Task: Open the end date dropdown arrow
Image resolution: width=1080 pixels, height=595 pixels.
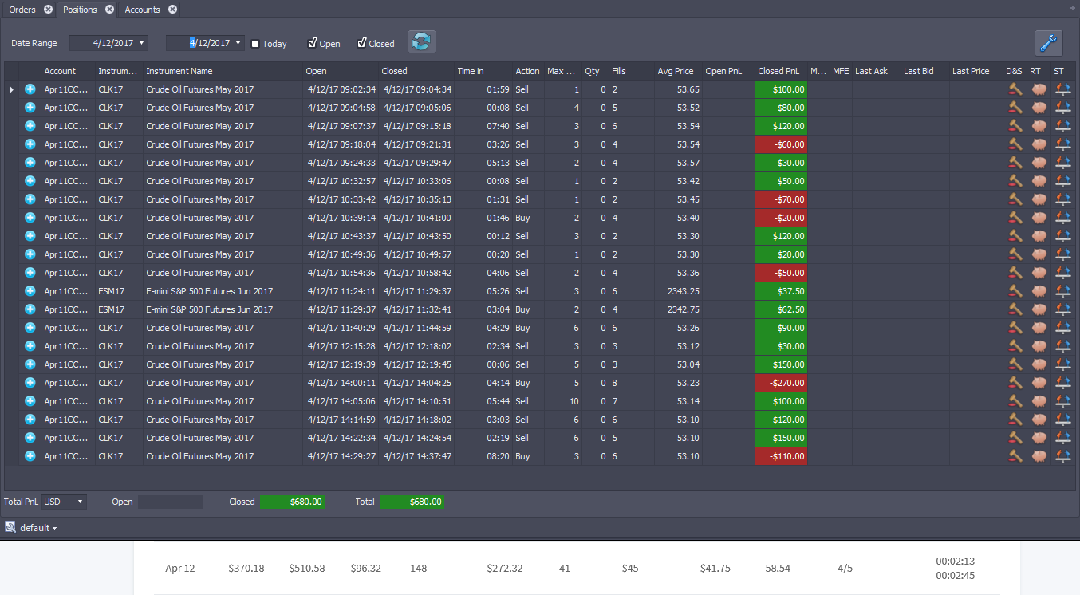Action: tap(238, 43)
